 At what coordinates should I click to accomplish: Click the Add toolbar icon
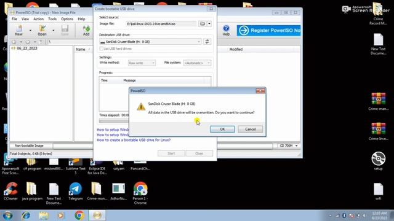coord(86,30)
